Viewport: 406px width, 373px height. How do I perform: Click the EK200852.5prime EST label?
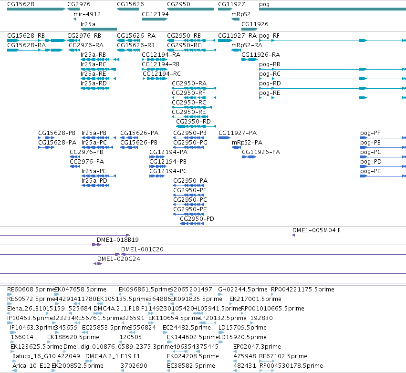(x=77, y=366)
